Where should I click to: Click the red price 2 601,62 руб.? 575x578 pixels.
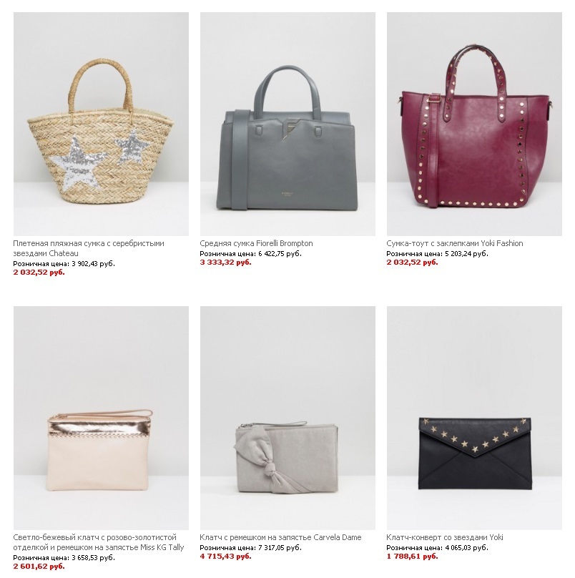39,567
